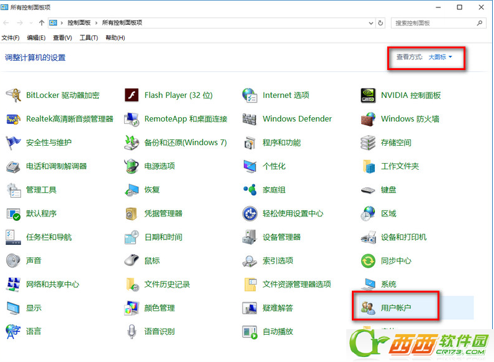Open the 家庭组 spheres icon

250,190
